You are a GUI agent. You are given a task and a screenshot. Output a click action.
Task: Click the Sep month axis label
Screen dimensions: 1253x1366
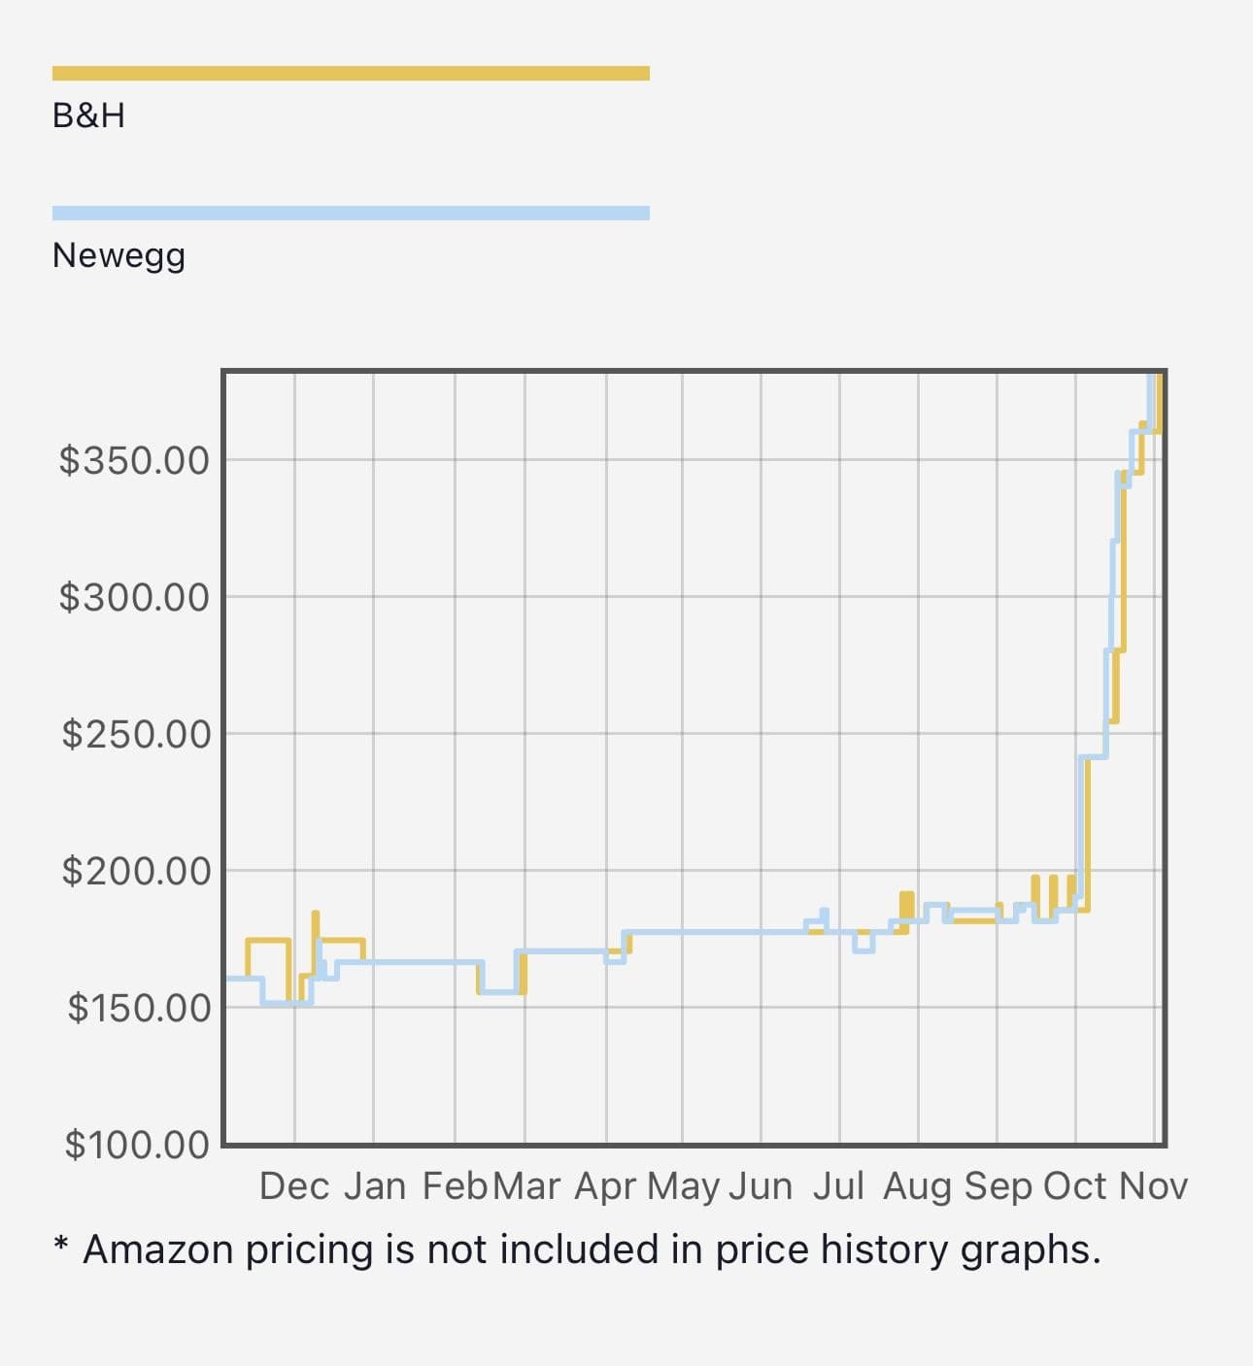tap(998, 1186)
